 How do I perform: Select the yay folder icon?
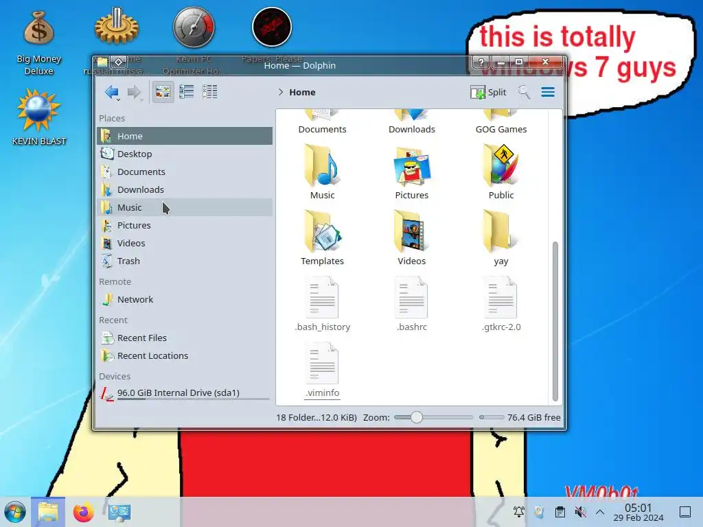click(x=501, y=232)
